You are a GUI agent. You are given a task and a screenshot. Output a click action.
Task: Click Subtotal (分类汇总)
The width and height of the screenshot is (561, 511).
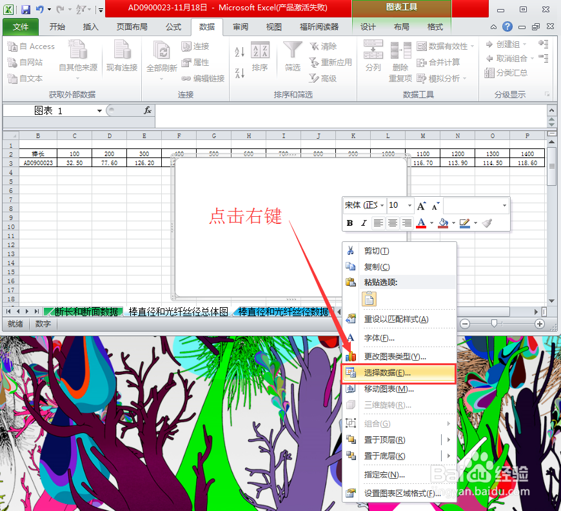click(x=506, y=73)
